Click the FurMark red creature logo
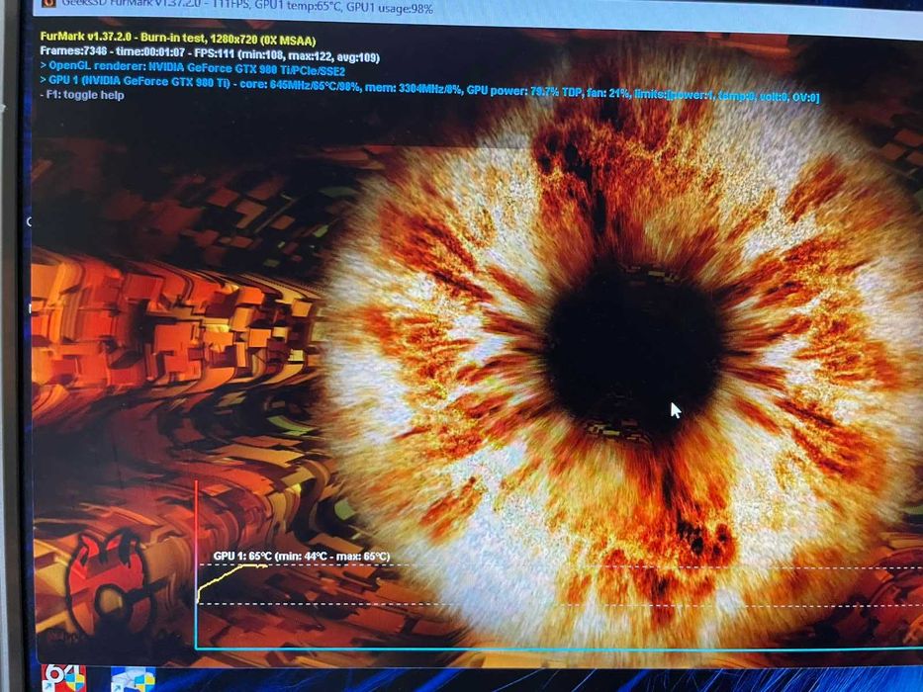Screen dimensions: 923x692 tap(111, 581)
